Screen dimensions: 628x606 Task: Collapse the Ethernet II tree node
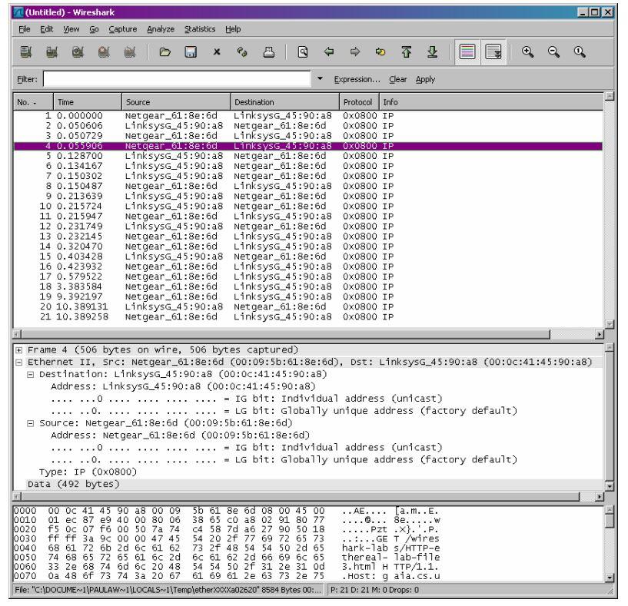pos(18,363)
